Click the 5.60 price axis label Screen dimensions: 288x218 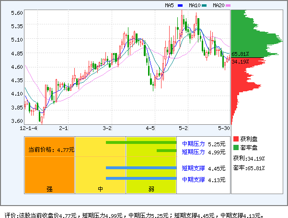click(x=17, y=13)
